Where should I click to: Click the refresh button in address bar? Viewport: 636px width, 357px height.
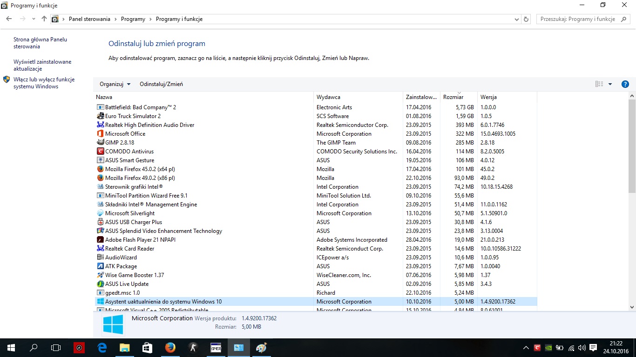click(x=526, y=19)
